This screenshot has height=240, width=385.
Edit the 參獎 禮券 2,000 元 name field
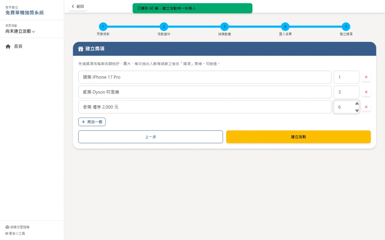205,107
